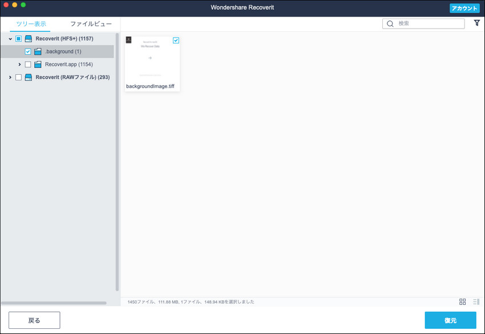Select the Recoverit.app (1154) tree row

point(57,65)
